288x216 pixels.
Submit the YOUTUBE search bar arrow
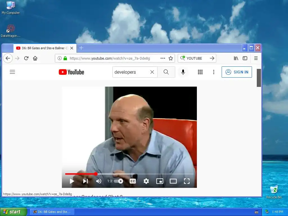pos(212,58)
